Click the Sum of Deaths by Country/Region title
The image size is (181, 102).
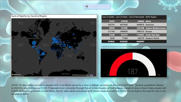29,16
